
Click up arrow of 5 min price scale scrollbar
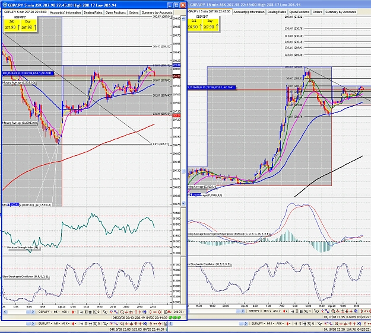pyautogui.click(x=183, y=18)
